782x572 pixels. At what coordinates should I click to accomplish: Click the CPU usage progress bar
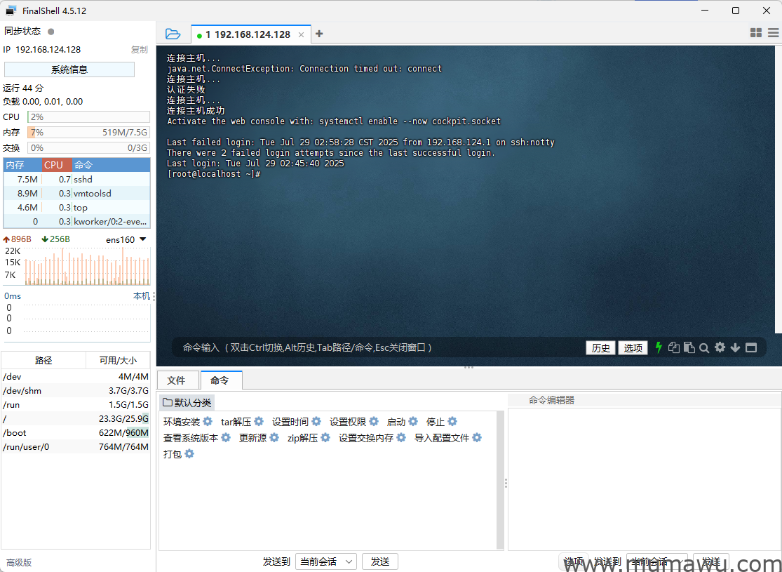coord(88,117)
